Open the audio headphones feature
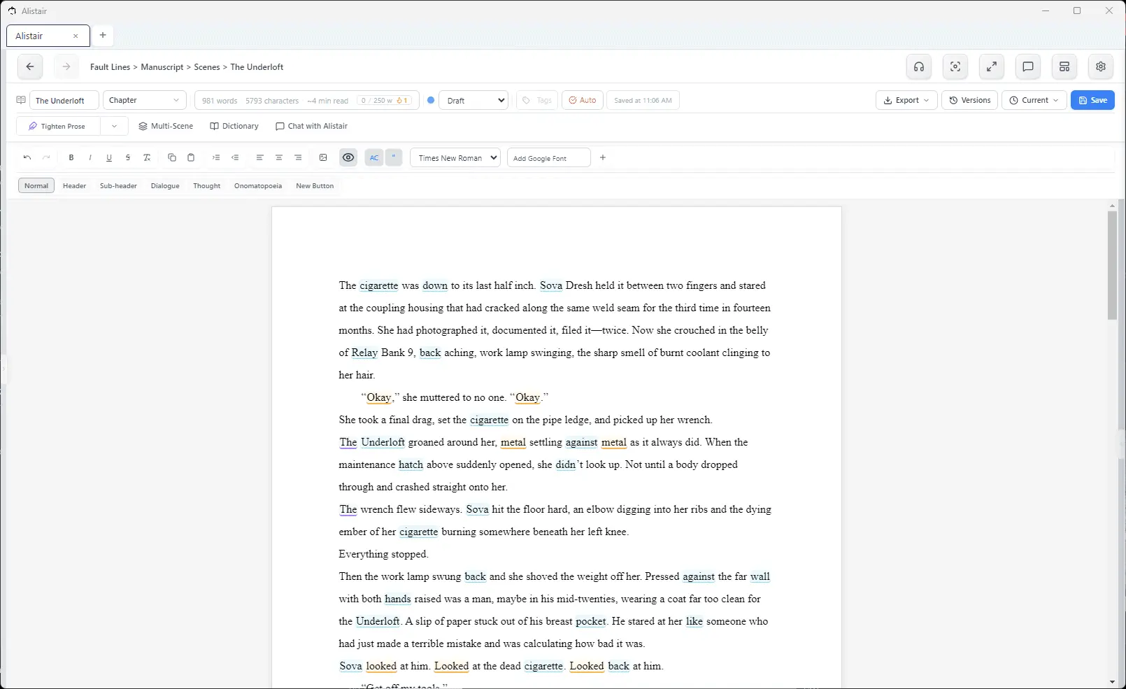 click(919, 67)
